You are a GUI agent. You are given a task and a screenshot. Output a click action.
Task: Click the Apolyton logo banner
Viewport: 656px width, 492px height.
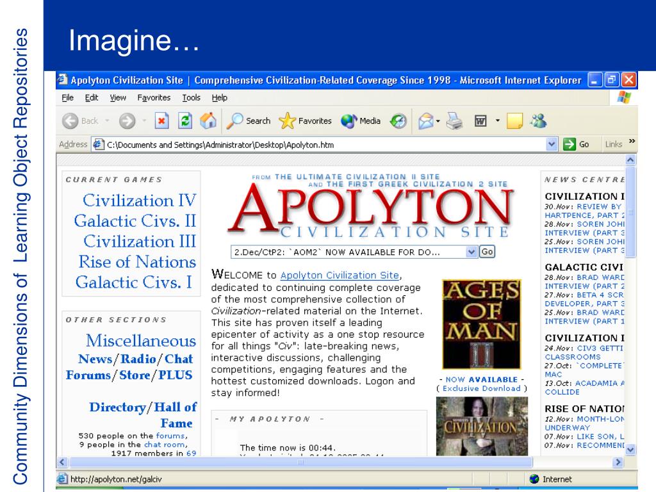click(x=371, y=206)
